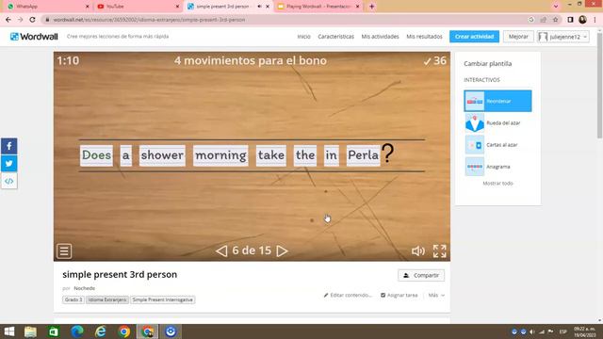Open Internet Explorer from taskbar
Image resolution: width=603 pixels, height=339 pixels.
pyautogui.click(x=101, y=331)
